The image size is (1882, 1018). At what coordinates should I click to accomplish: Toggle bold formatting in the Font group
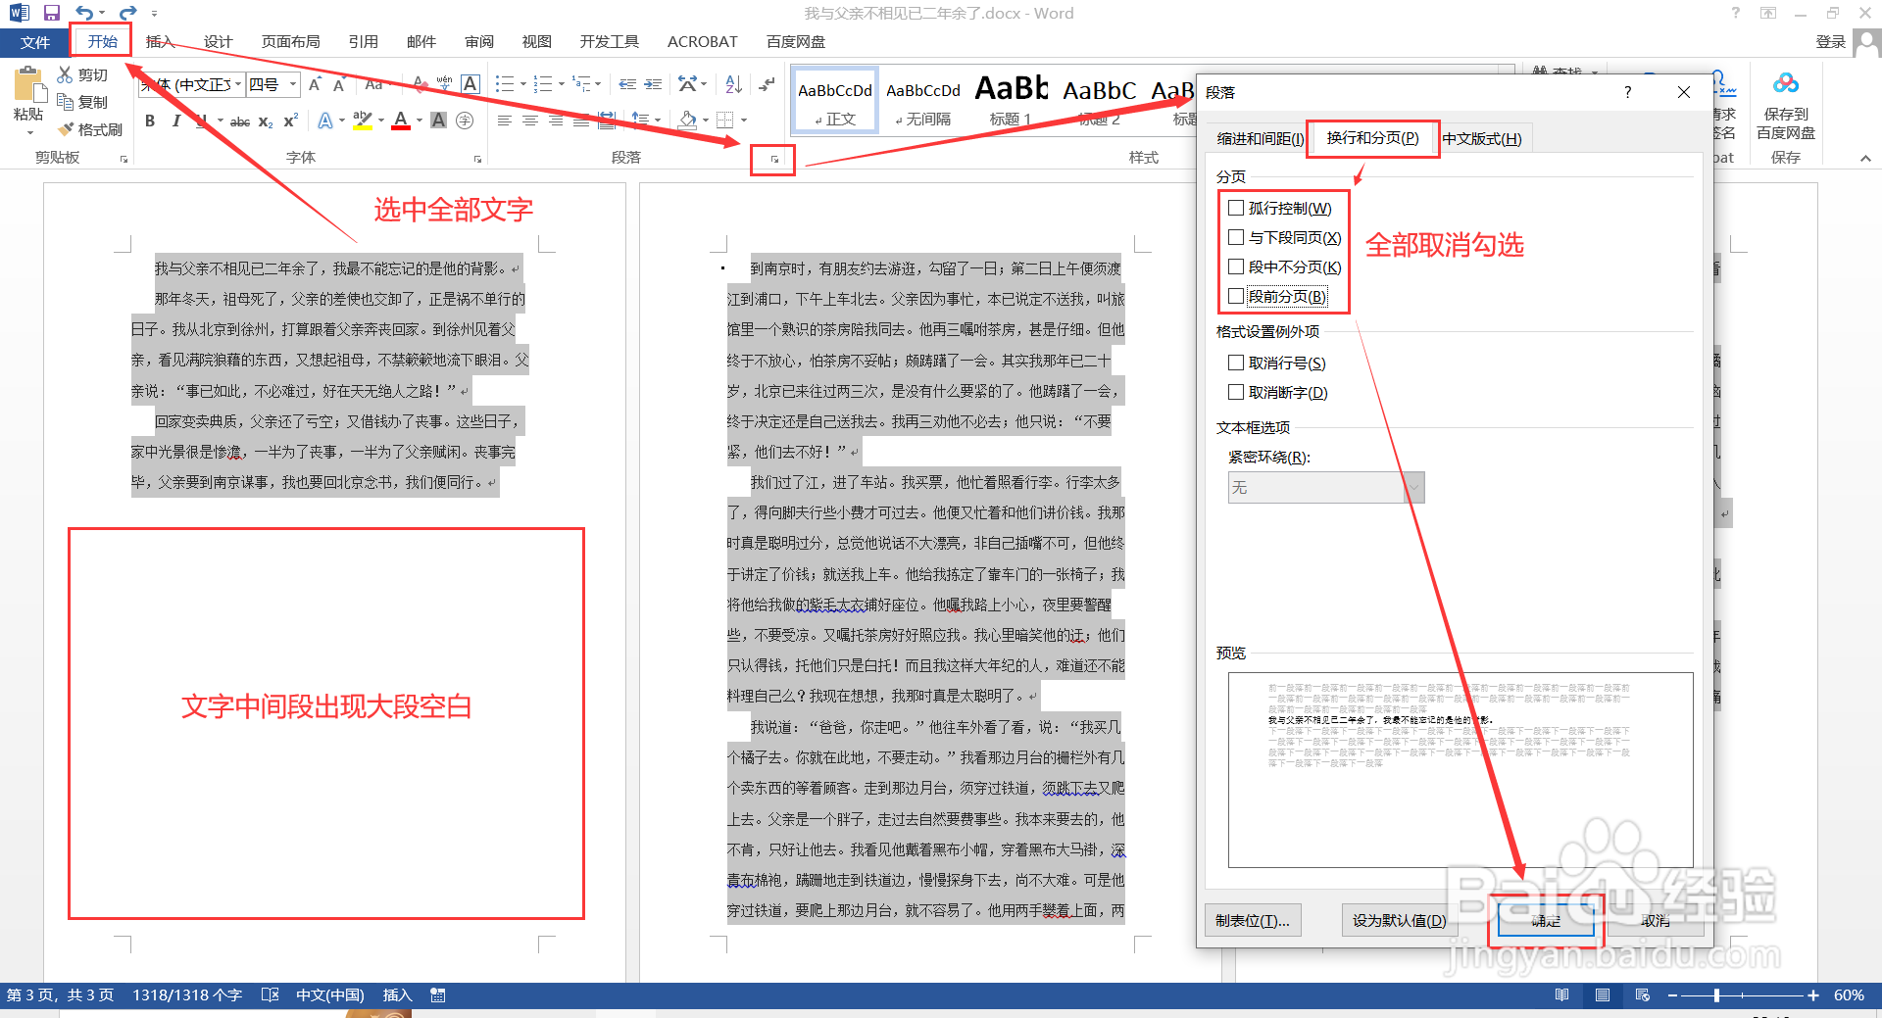coord(149,121)
